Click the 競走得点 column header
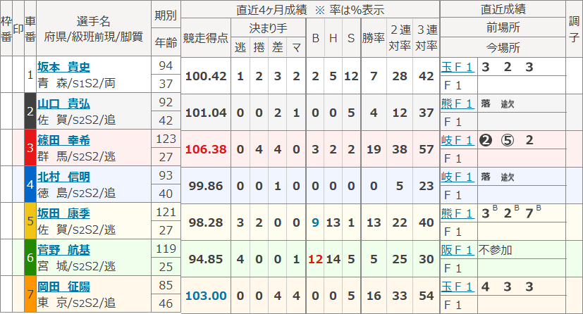 [x=206, y=37]
